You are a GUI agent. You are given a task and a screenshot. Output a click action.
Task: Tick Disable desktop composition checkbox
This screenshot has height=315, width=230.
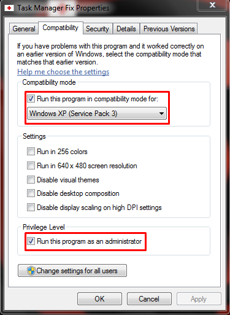pyautogui.click(x=31, y=193)
